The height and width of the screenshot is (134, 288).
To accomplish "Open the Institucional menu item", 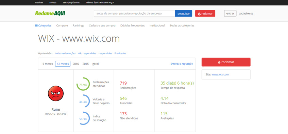I will tap(157, 26).
